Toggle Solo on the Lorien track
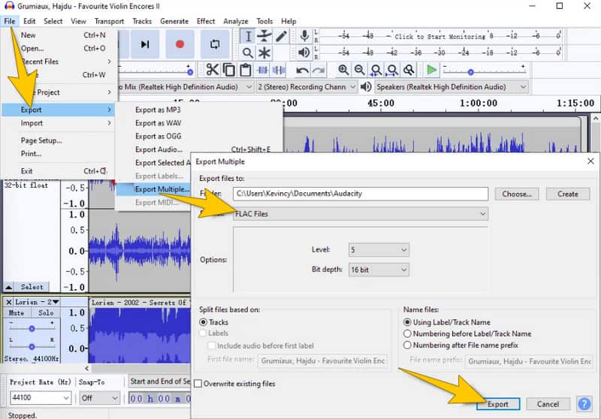This screenshot has height=419, width=601. tap(46, 313)
